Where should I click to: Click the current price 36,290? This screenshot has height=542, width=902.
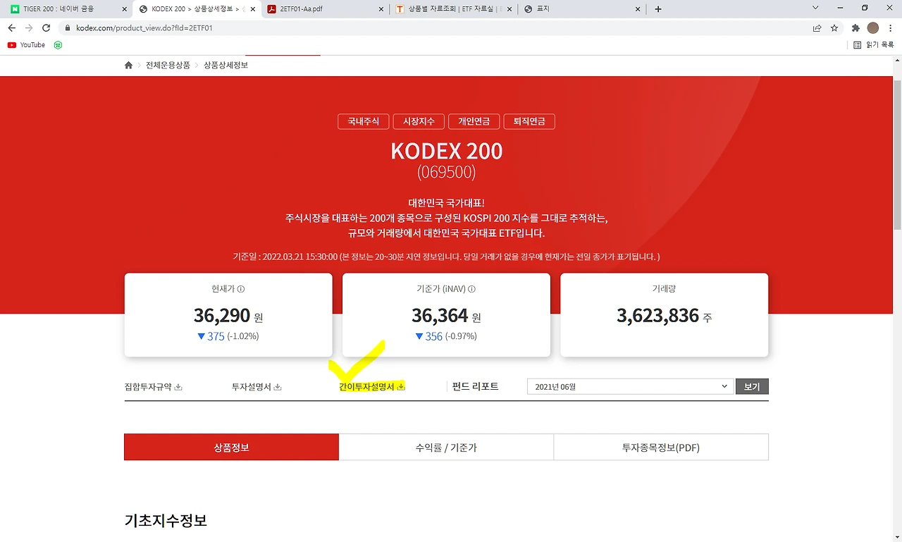pos(222,314)
